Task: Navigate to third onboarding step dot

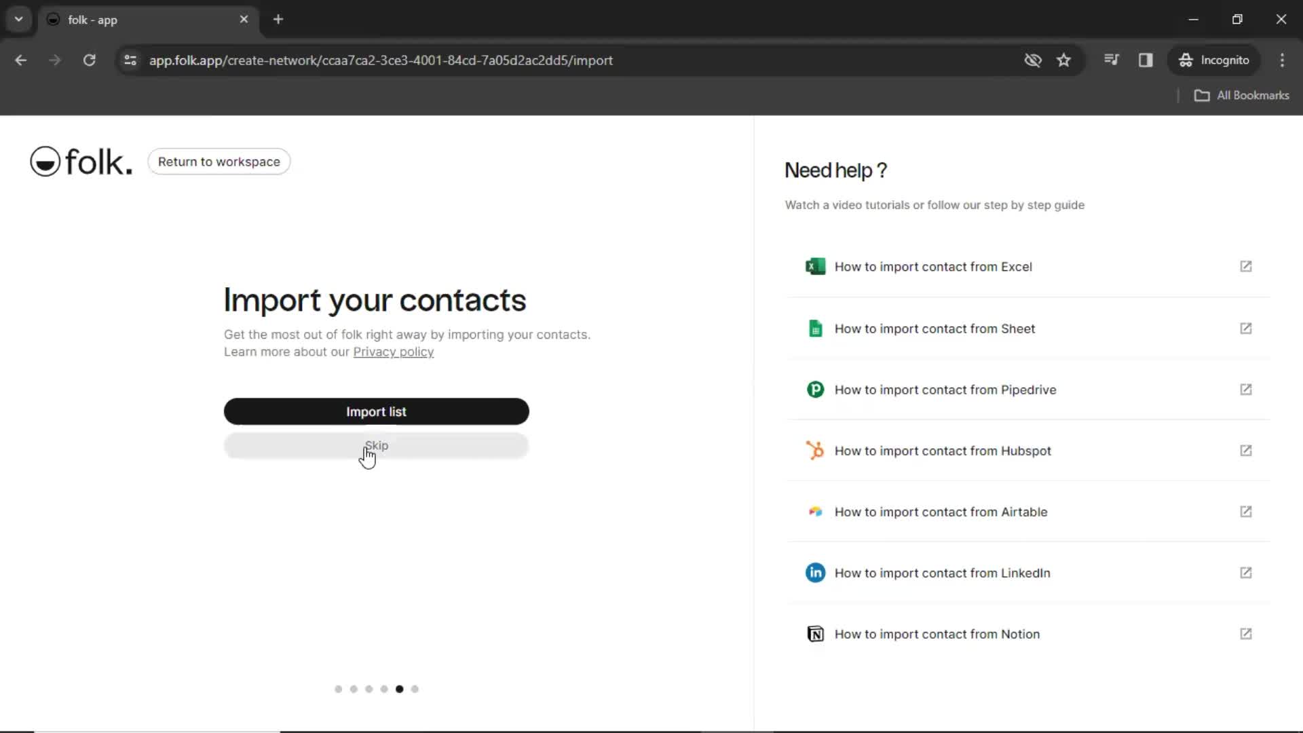Action: pos(369,688)
